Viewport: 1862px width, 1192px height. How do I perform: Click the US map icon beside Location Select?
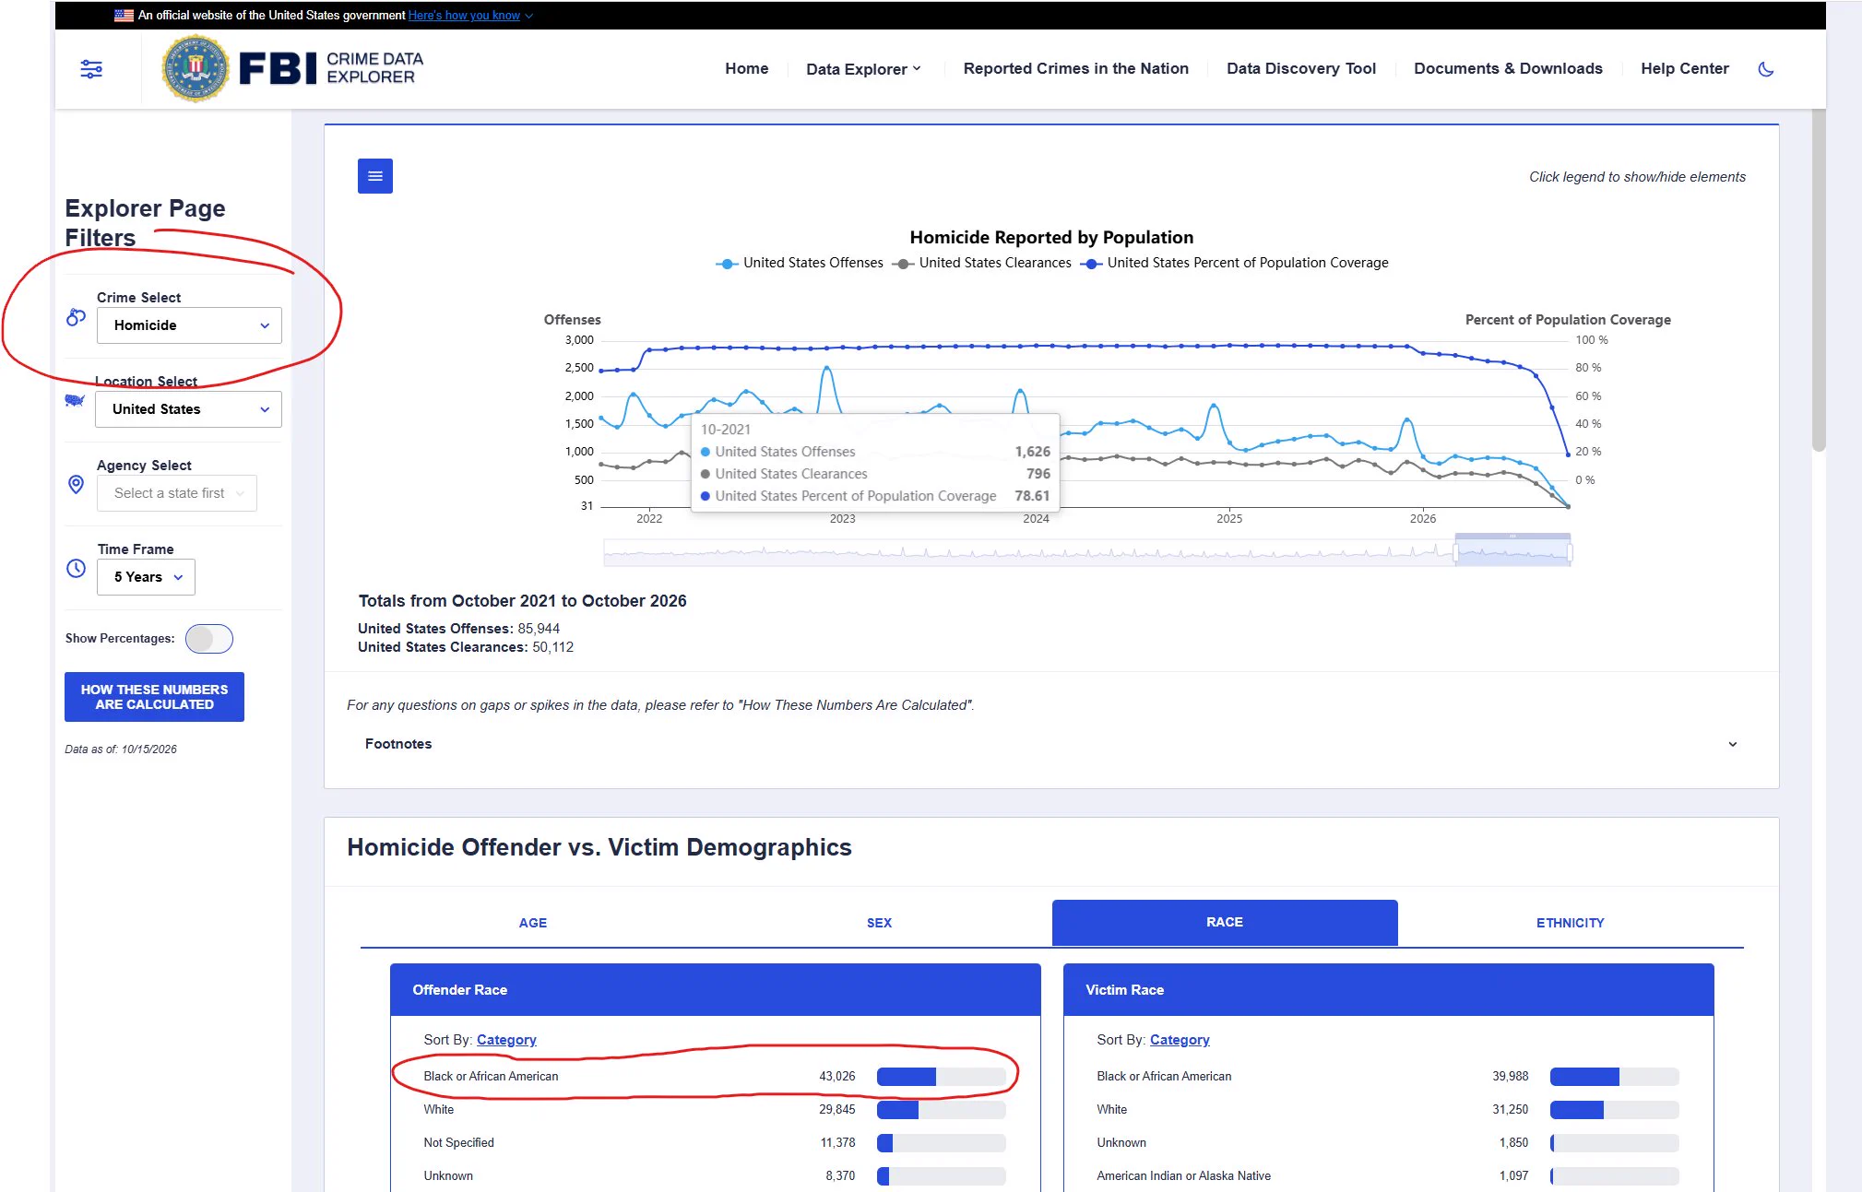(75, 400)
